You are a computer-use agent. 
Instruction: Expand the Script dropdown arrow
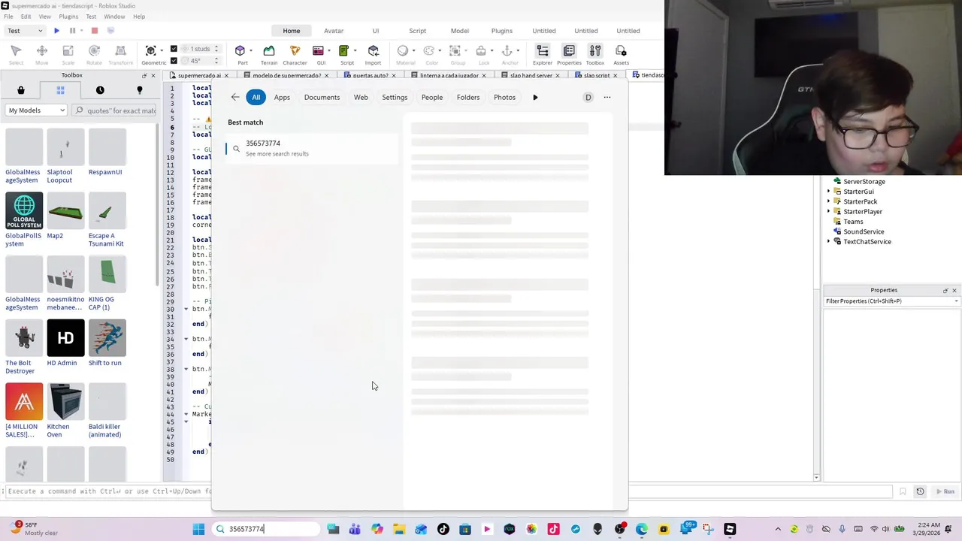(355, 51)
